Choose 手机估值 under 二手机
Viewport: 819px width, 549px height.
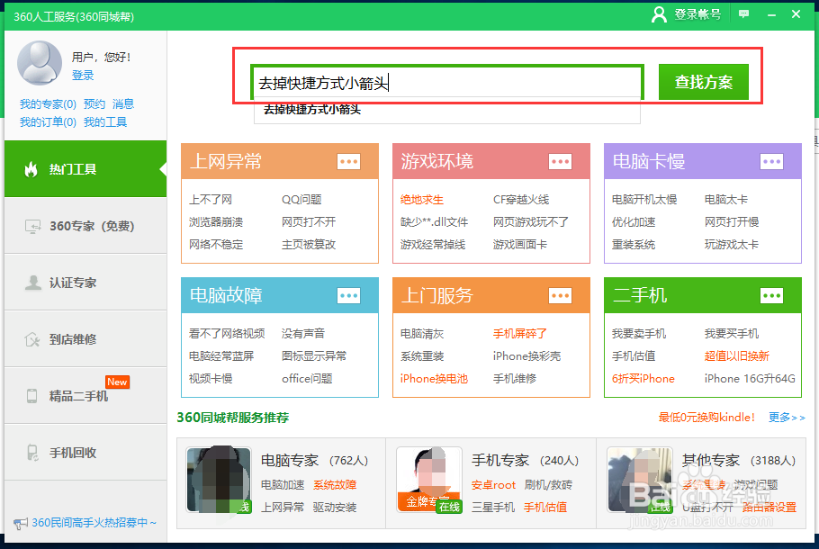coord(633,356)
